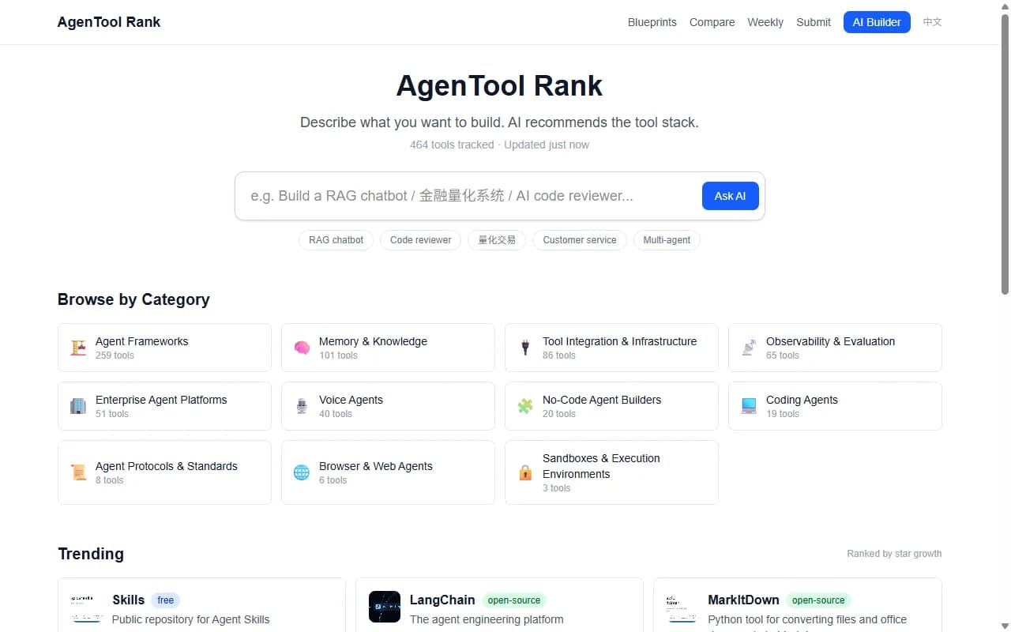Open the Blueprints nav item

tap(652, 22)
